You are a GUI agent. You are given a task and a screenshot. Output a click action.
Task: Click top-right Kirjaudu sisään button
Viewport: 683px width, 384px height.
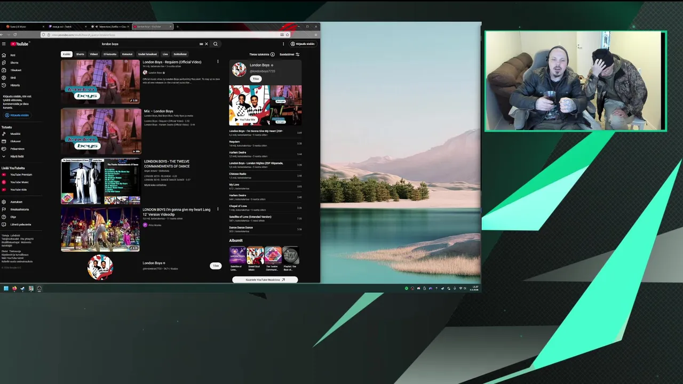click(x=303, y=44)
